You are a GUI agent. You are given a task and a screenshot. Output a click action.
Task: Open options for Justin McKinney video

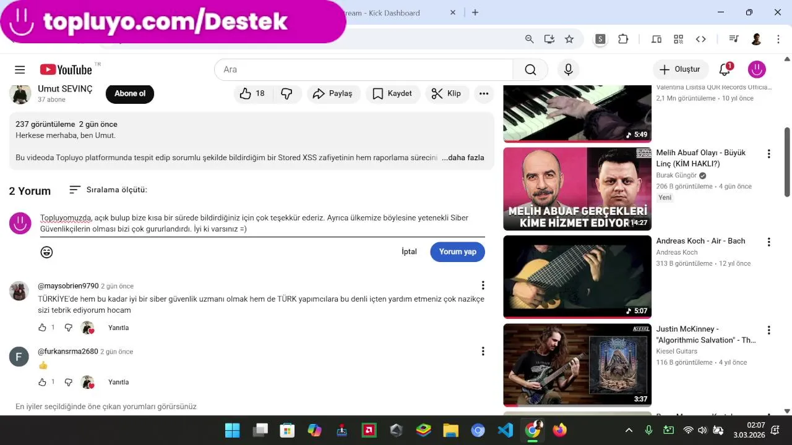pyautogui.click(x=768, y=331)
